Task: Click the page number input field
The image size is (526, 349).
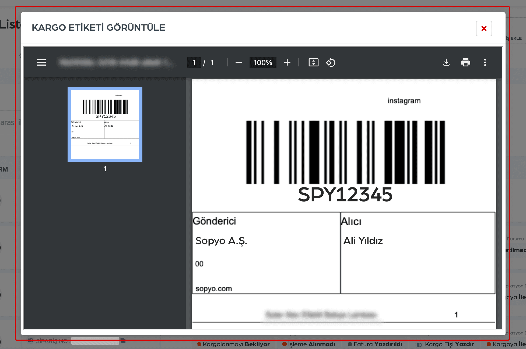Action: pyautogui.click(x=194, y=63)
